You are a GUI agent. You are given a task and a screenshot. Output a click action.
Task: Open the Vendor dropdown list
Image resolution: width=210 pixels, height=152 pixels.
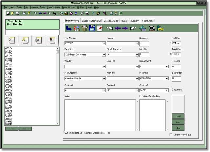[x=104, y=66]
